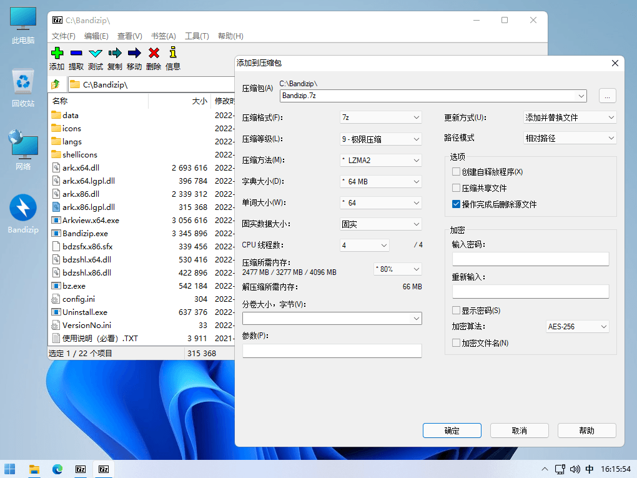Image resolution: width=637 pixels, height=478 pixels.
Task: Click the Test (测试) toolbar icon
Action: 96,53
